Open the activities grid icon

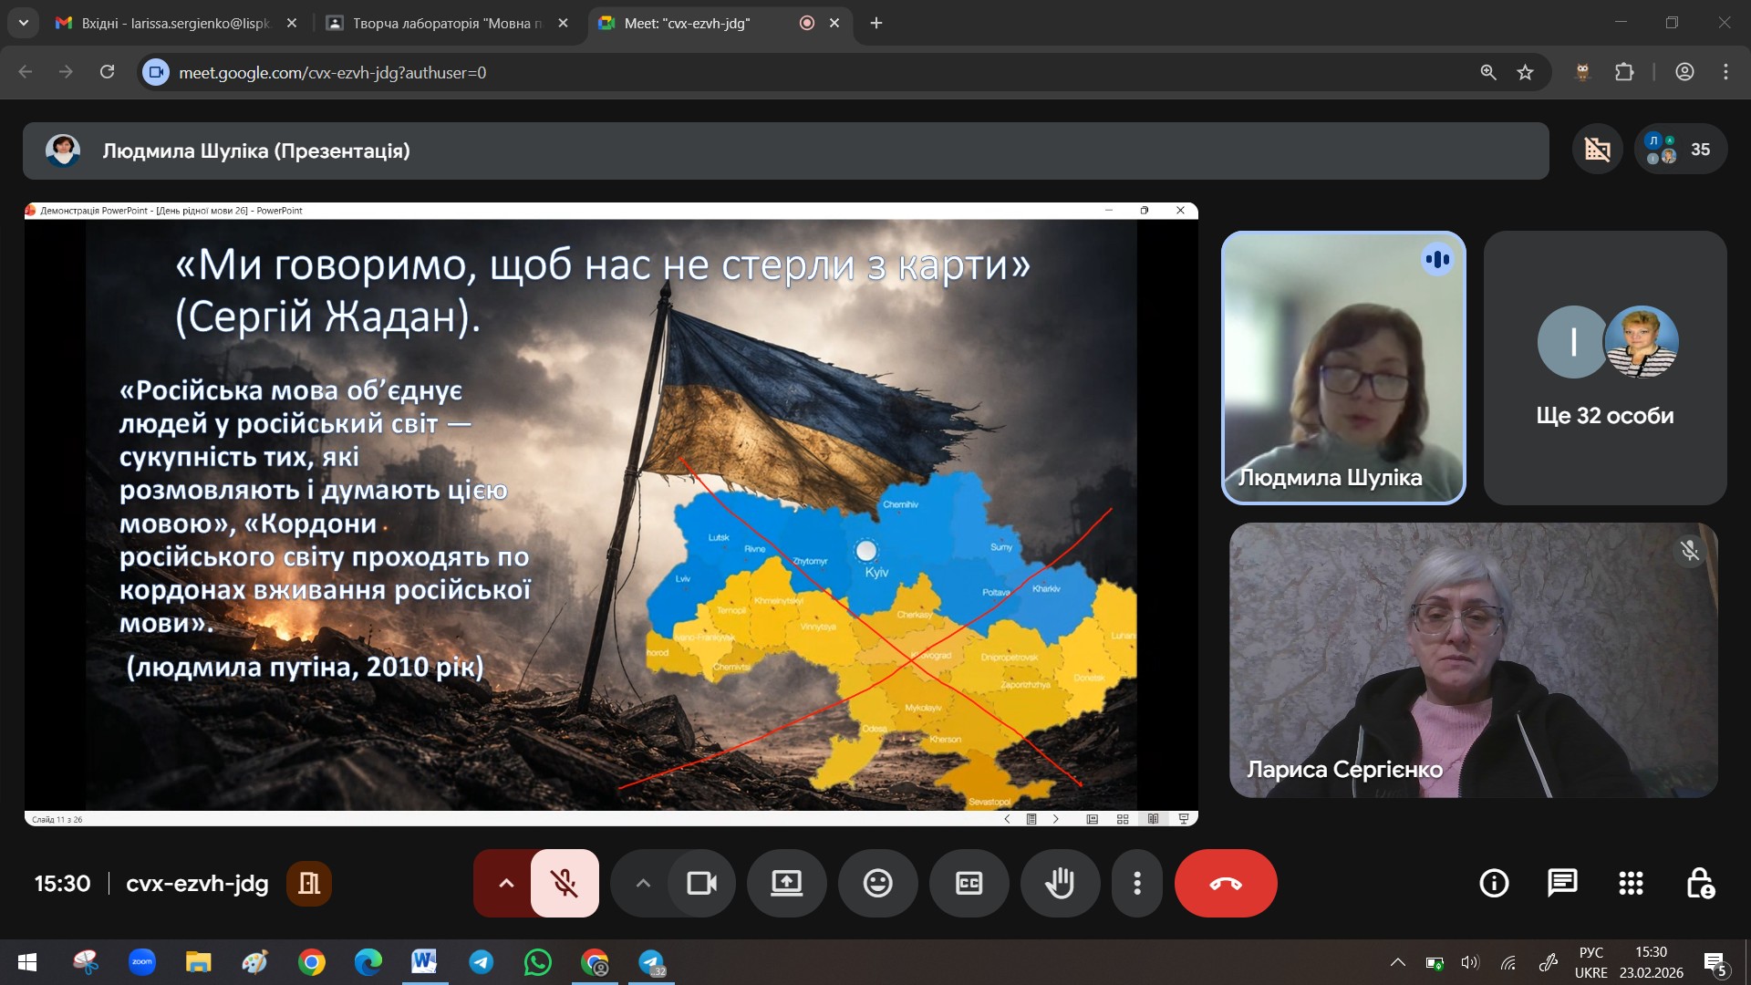click(1631, 883)
